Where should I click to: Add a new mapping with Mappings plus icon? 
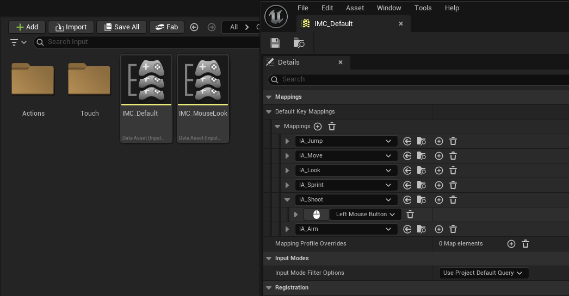click(x=318, y=127)
